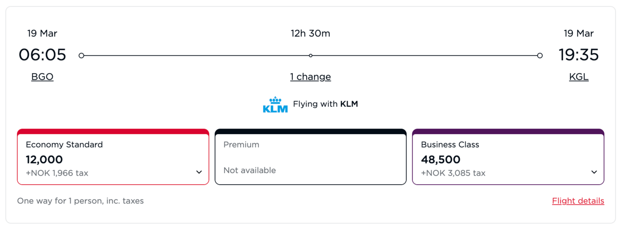The height and width of the screenshot is (229, 622).
Task: Click the Flying with KLM text
Action: pyautogui.click(x=325, y=104)
